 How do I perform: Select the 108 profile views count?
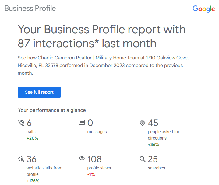point(94,159)
